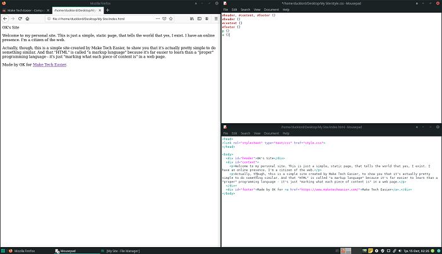
Task: Select the /home/duckdord/Desktop tab
Action: (x=78, y=11)
